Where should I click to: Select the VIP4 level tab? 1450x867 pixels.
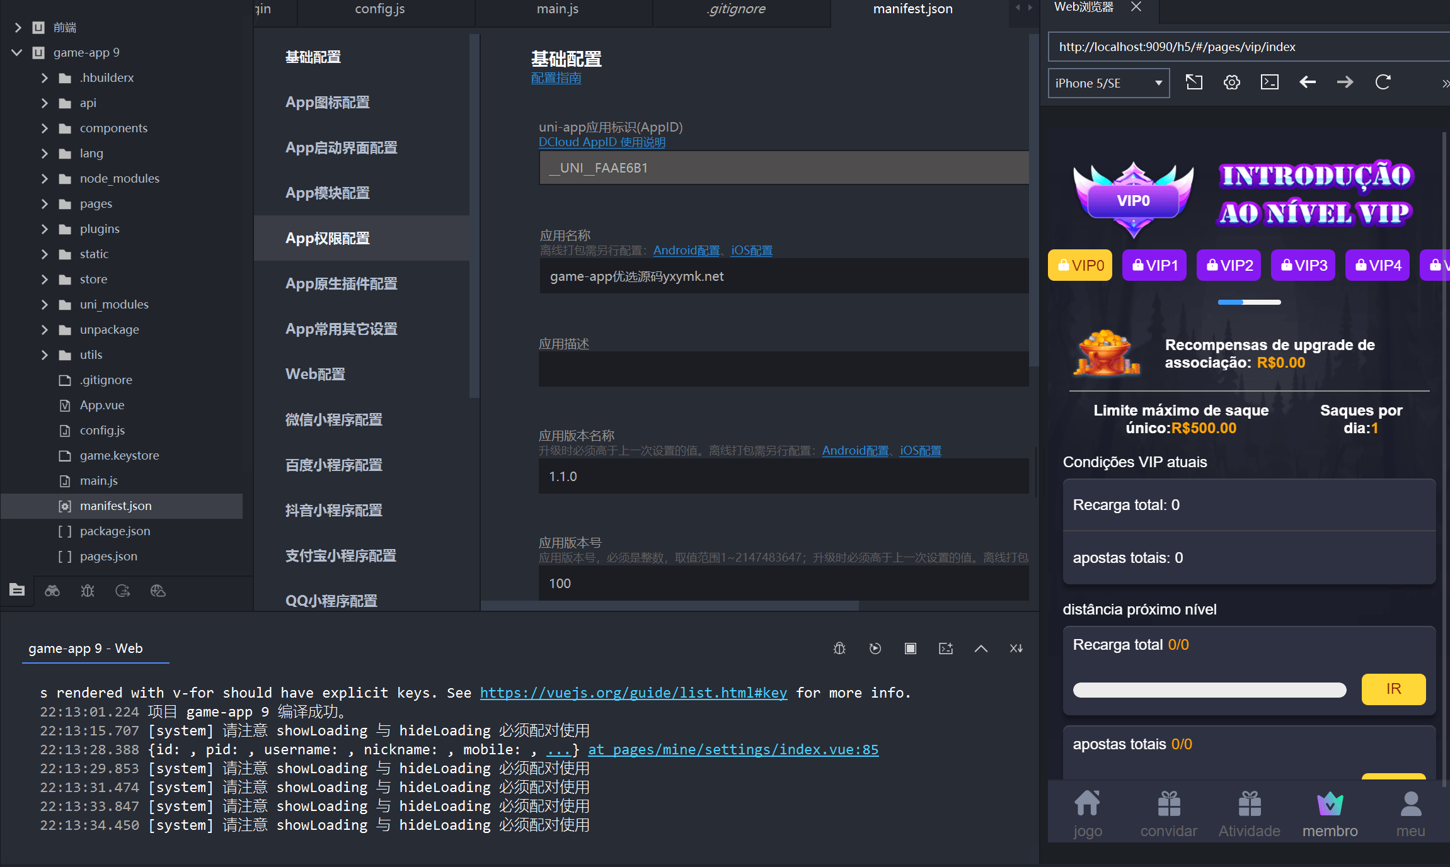coord(1378,265)
